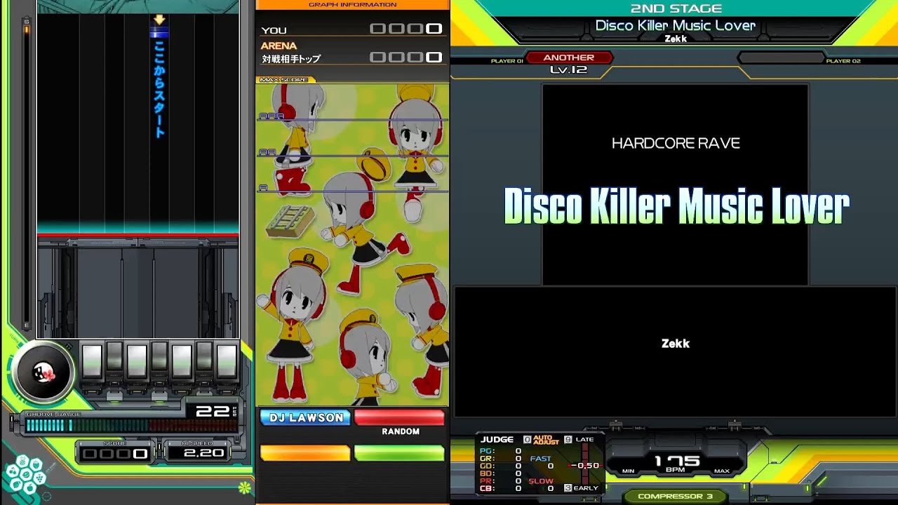Image resolution: width=898 pixels, height=505 pixels.
Task: Click the yellow start arrow marker in the note lane
Action: [x=159, y=20]
